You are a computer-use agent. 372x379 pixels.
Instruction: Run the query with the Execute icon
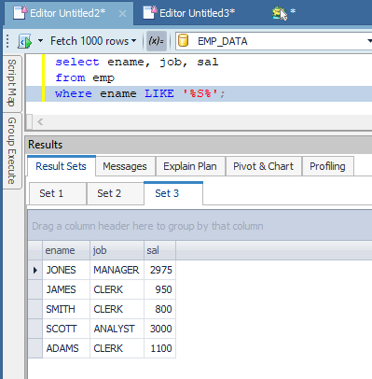pos(25,41)
